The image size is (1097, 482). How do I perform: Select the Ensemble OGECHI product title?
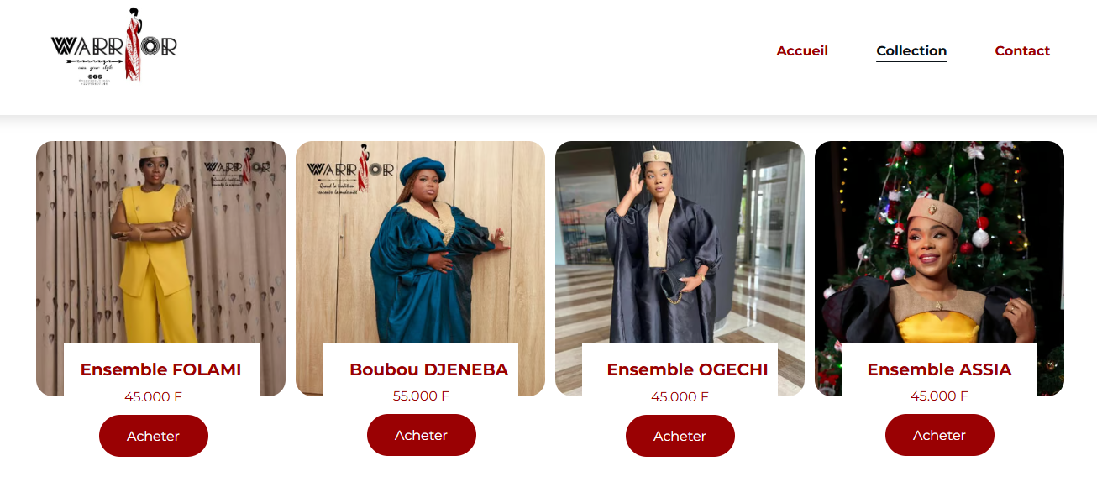[687, 369]
